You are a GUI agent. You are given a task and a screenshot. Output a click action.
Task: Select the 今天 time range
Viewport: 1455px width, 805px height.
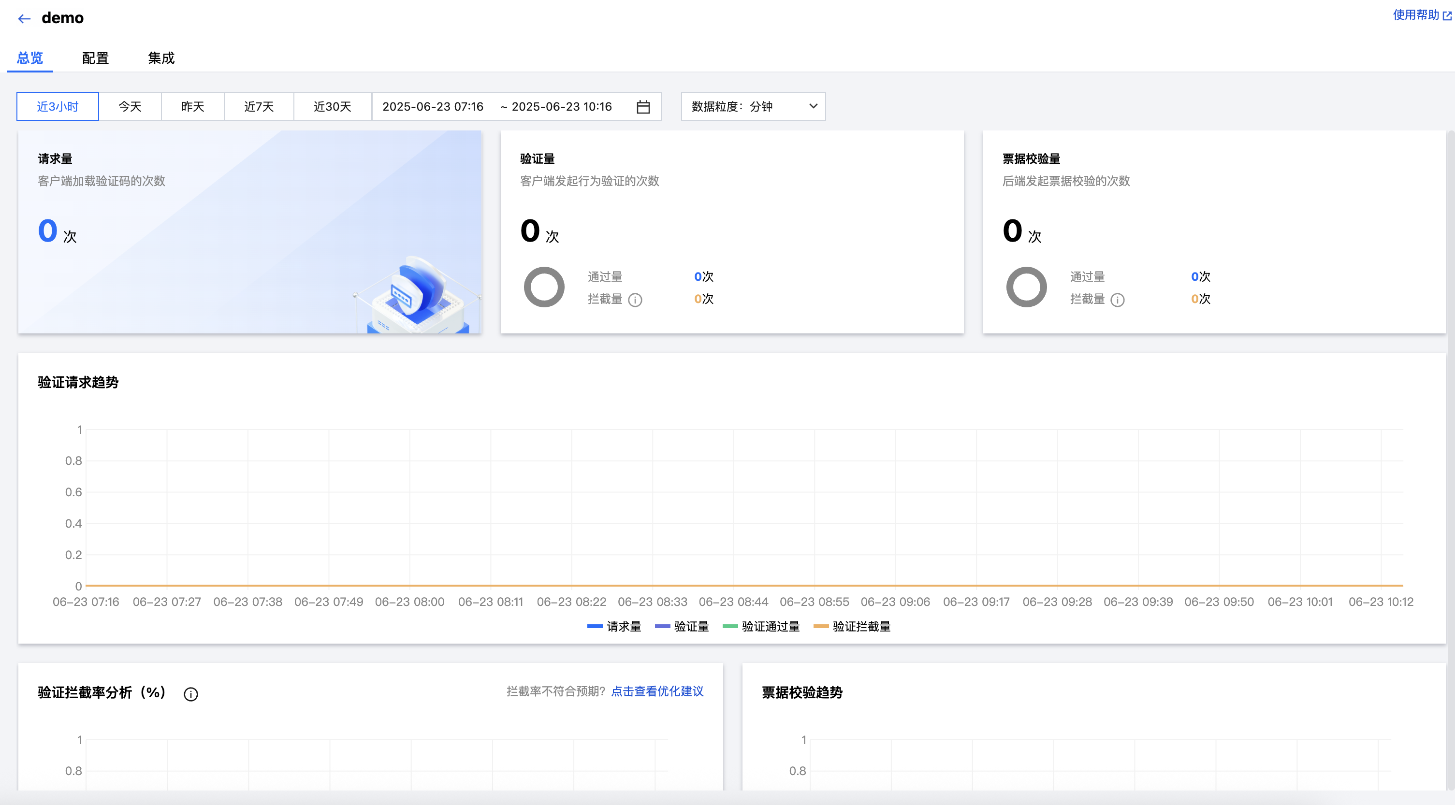[130, 107]
